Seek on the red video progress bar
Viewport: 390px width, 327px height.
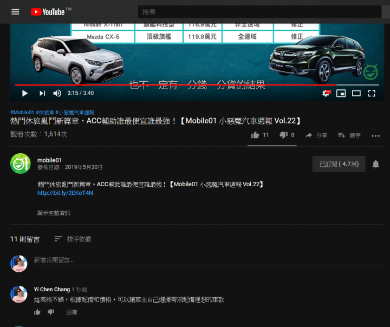pyautogui.click(x=197, y=85)
